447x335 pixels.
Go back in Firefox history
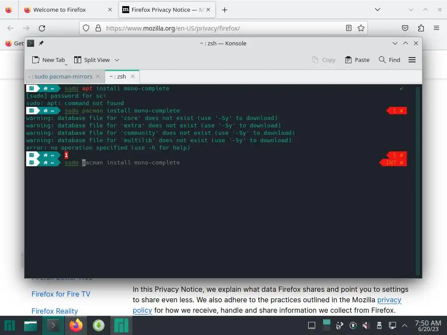click(10, 28)
